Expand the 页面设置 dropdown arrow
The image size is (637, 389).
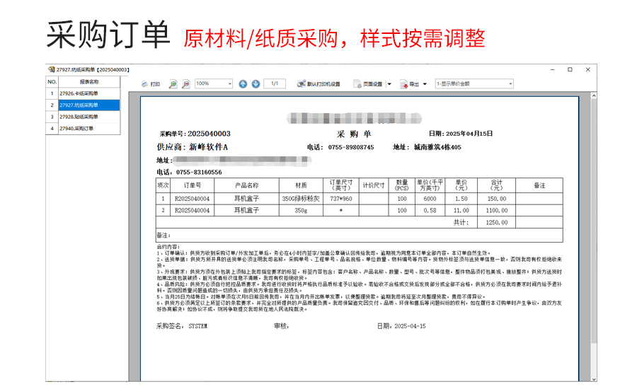389,84
